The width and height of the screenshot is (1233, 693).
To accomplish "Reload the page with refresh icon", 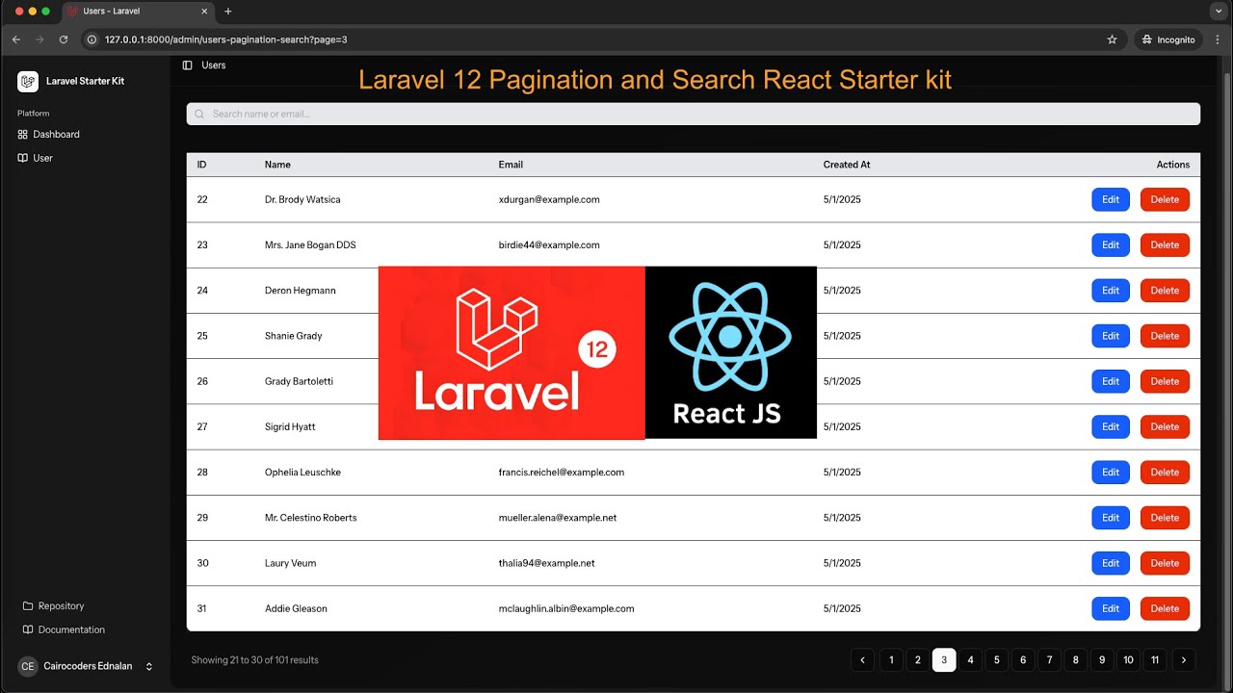I will (x=64, y=39).
